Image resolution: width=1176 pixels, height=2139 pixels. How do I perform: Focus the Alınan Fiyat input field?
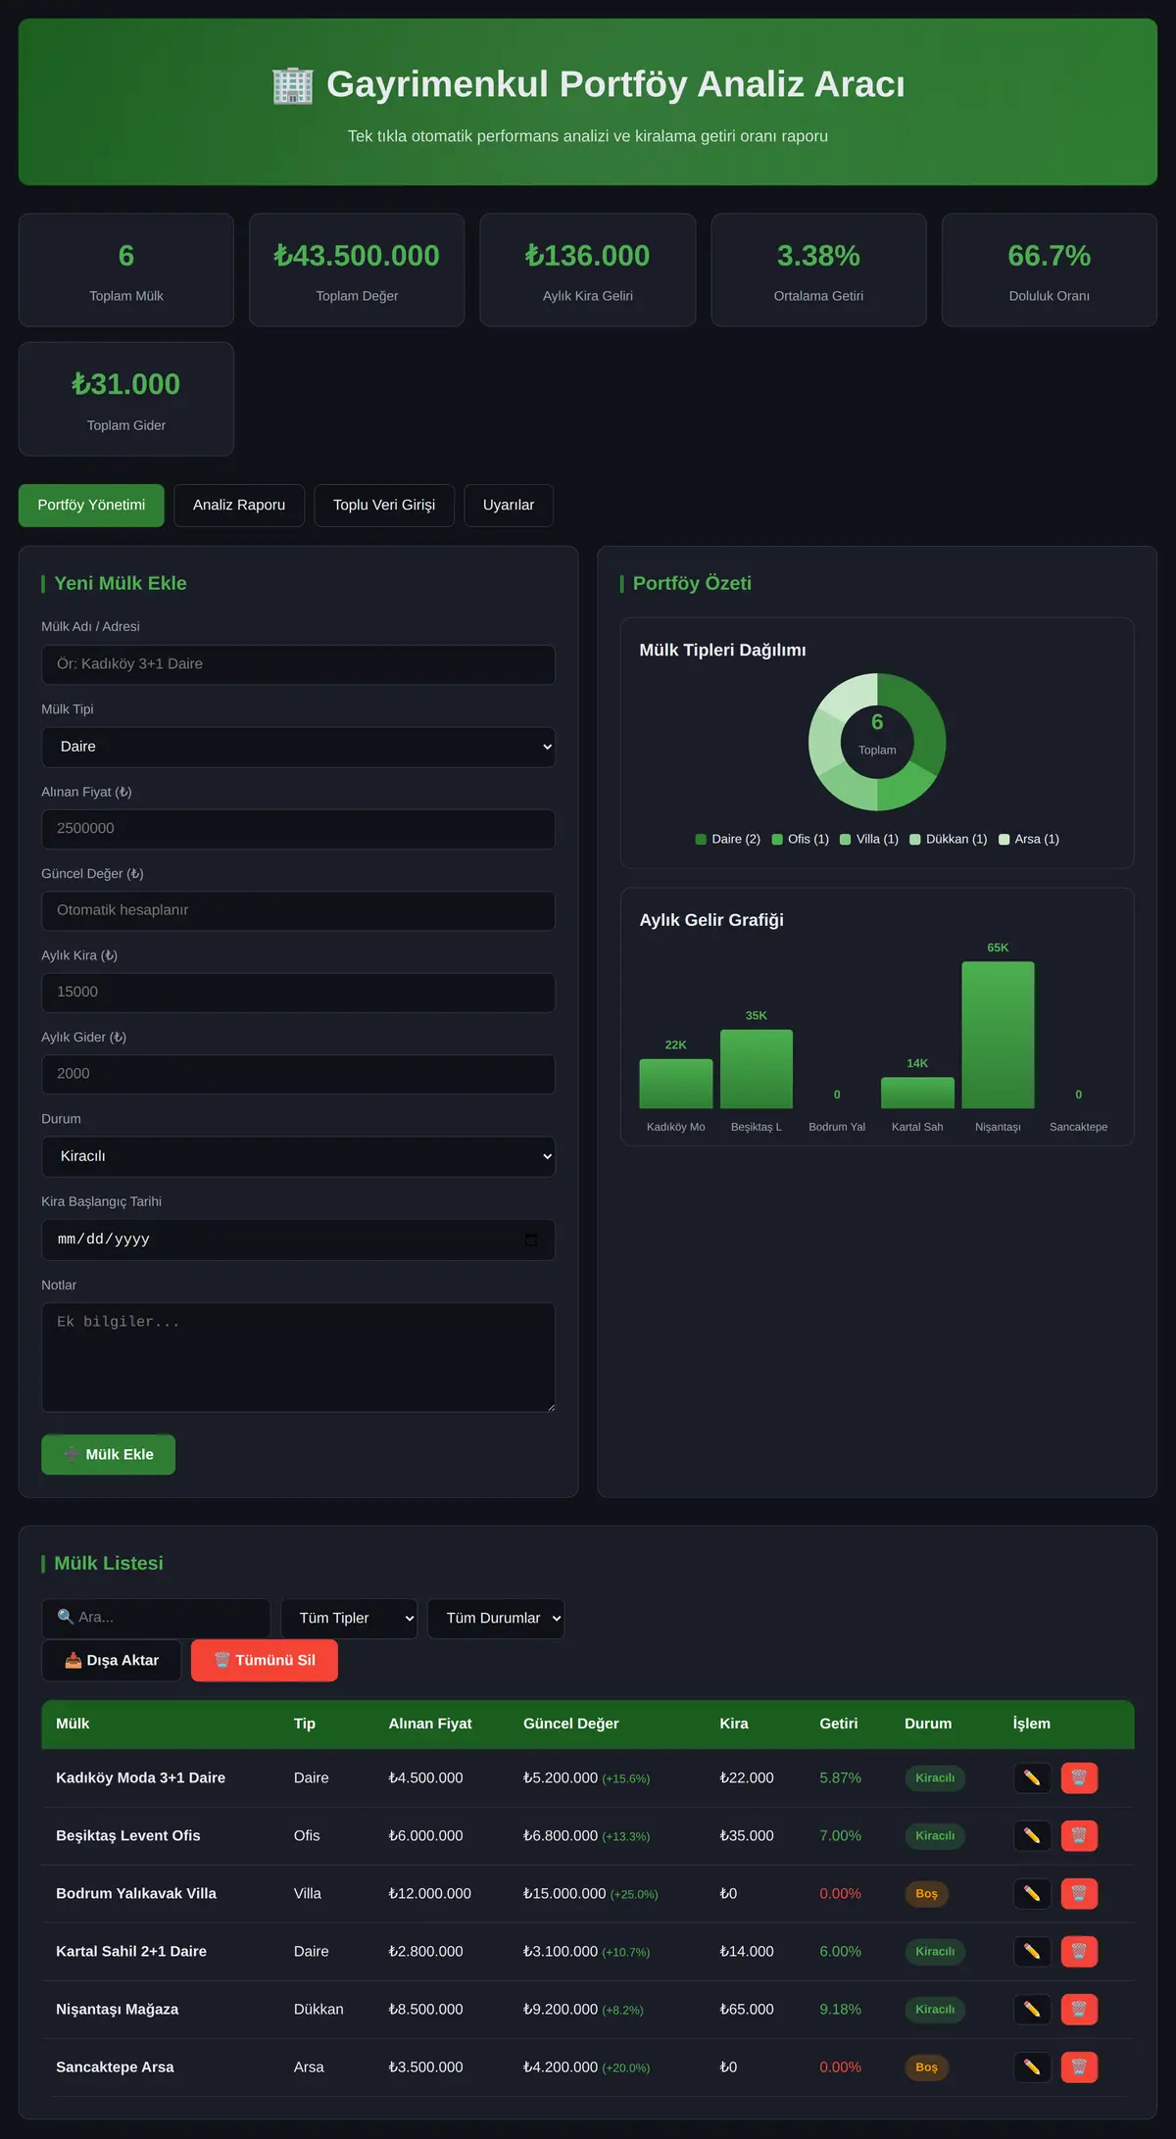tap(298, 829)
